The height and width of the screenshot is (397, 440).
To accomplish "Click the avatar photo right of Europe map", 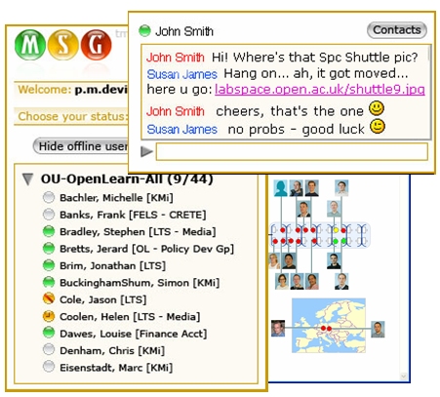I will [378, 330].
